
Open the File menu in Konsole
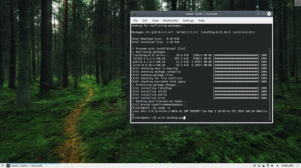135,20
